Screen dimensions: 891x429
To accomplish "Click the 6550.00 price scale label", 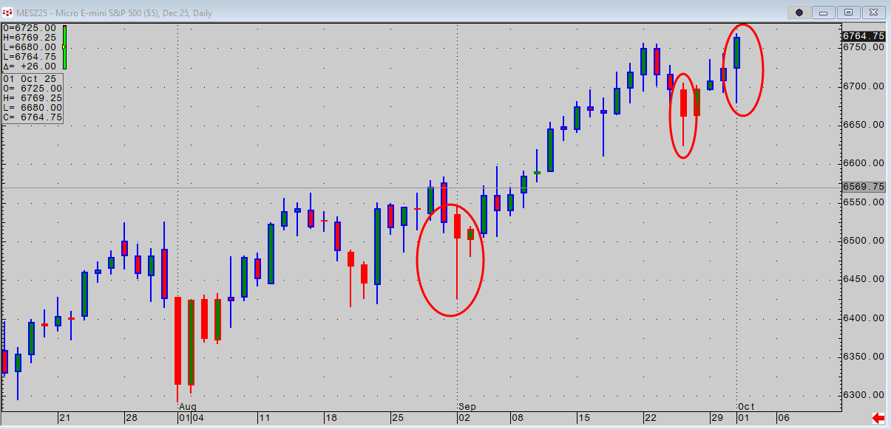I will (864, 202).
